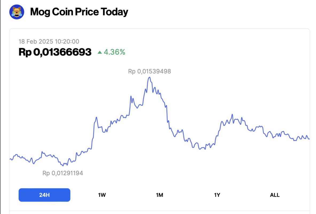Click the 18 Feb 2025 timestamp
The image size is (316, 214).
coord(49,41)
